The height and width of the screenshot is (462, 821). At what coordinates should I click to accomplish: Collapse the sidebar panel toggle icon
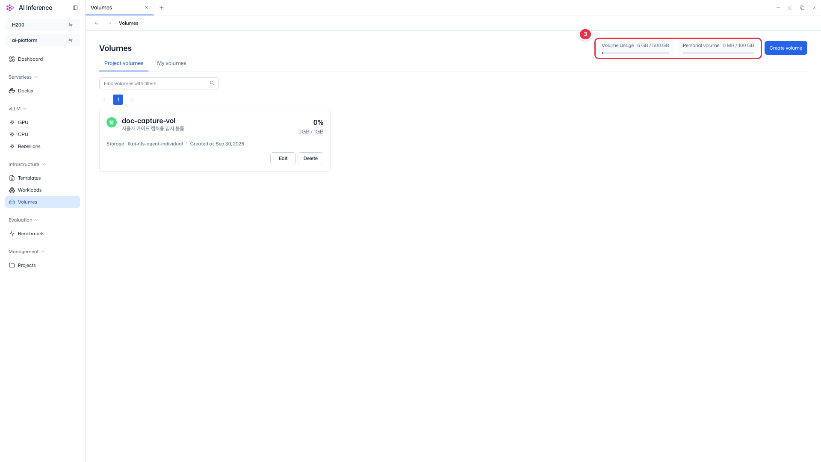(75, 8)
